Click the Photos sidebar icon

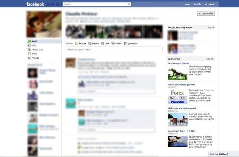click(x=29, y=50)
